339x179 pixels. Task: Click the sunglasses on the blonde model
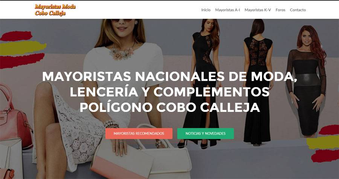click(122, 20)
